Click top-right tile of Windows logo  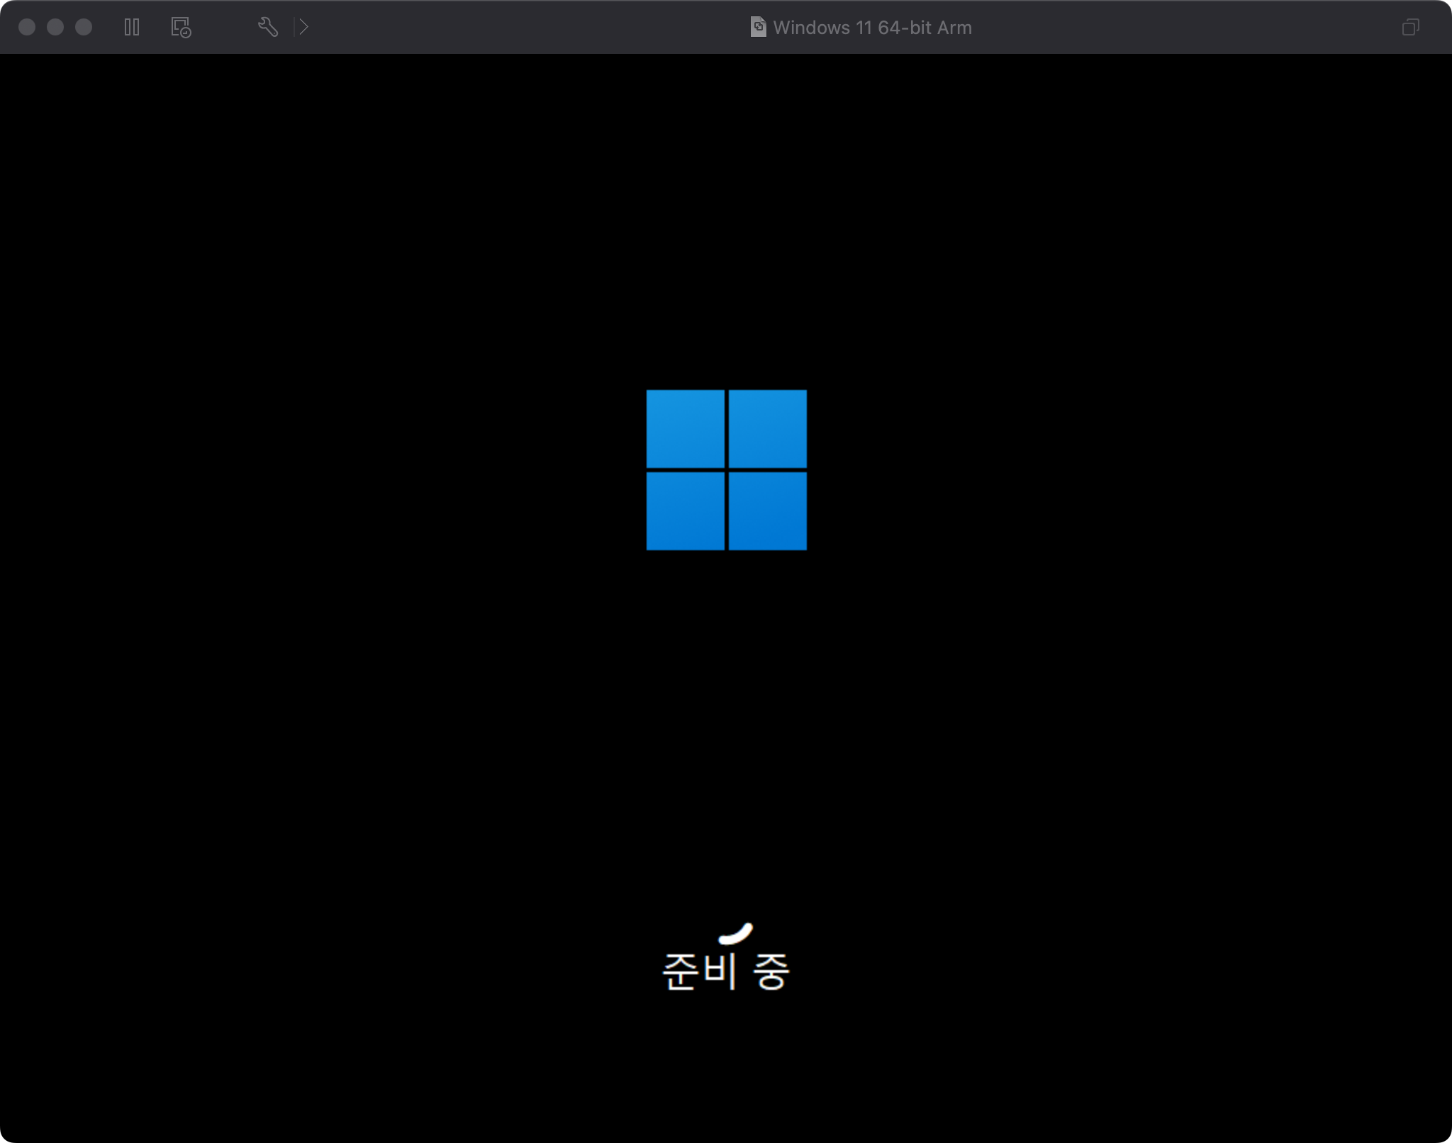pyautogui.click(x=767, y=428)
